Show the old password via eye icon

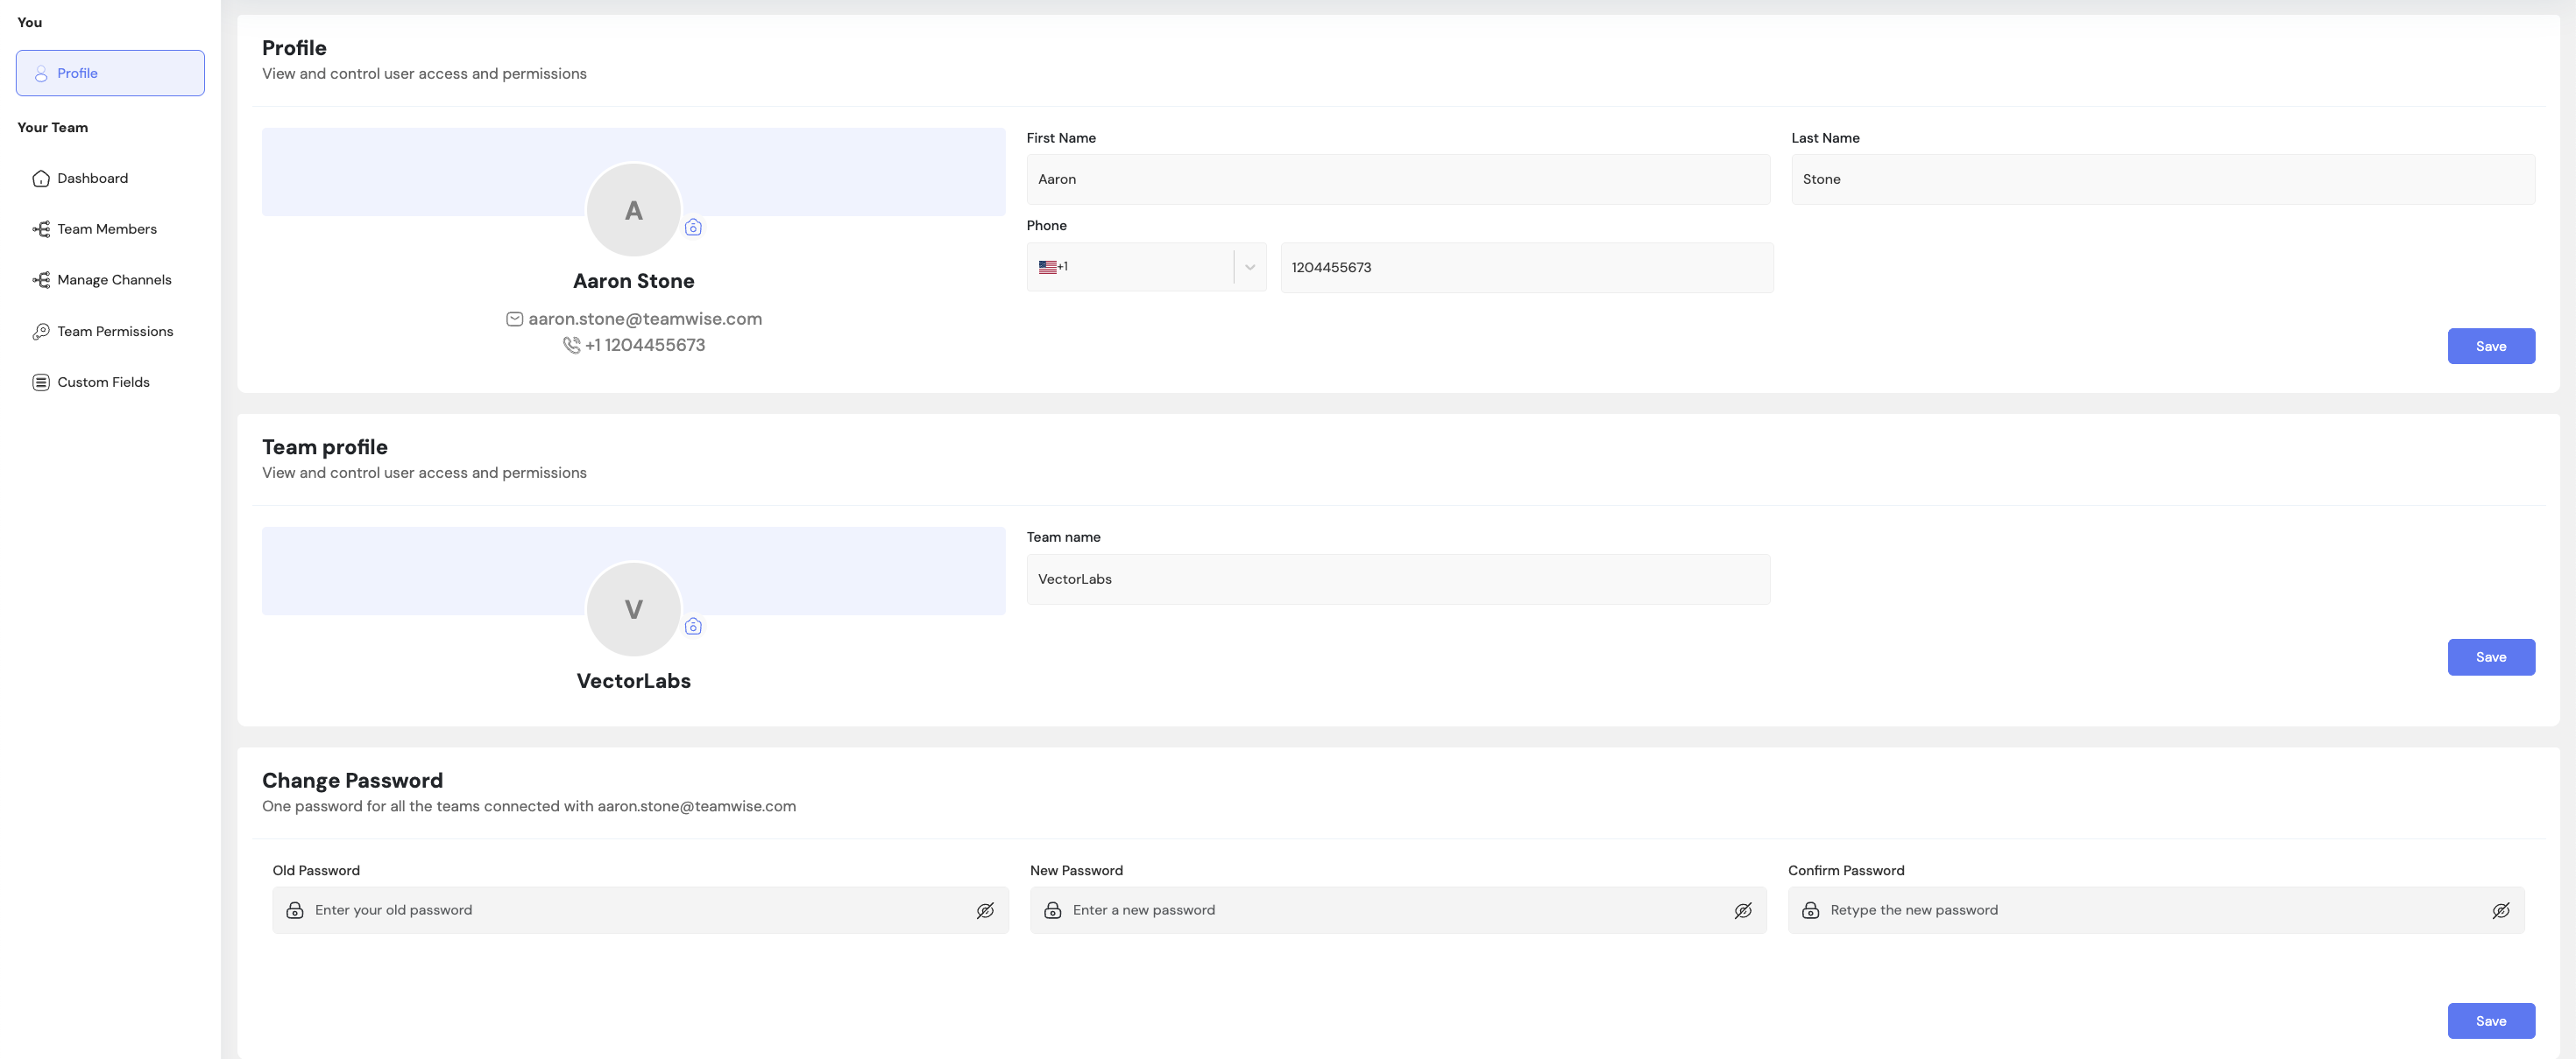coord(985,910)
